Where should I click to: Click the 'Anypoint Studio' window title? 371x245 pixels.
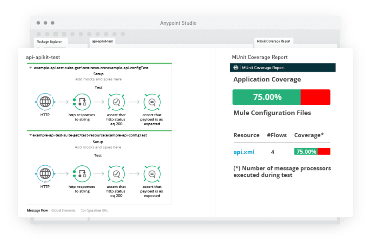[178, 23]
